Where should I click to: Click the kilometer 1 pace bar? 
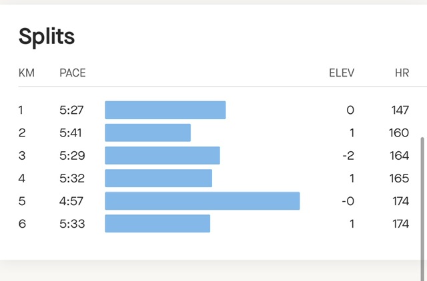click(165, 110)
